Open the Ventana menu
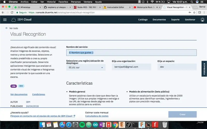Image resolution: width=207 pixels, height=129 pixels. tap(88, 2)
